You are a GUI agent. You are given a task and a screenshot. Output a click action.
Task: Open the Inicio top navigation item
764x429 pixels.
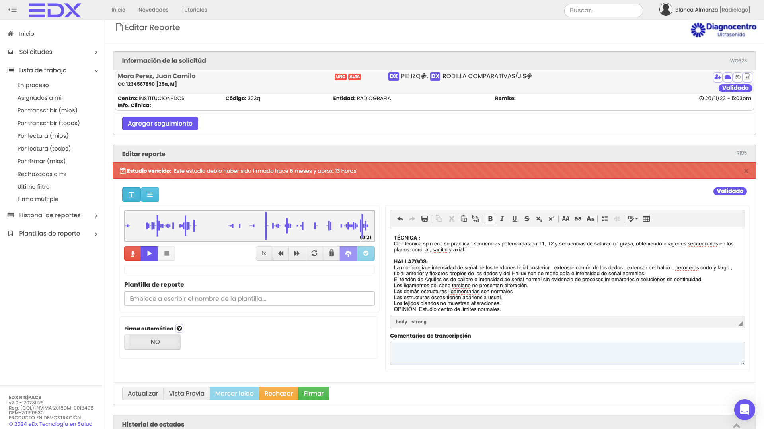coord(118,10)
